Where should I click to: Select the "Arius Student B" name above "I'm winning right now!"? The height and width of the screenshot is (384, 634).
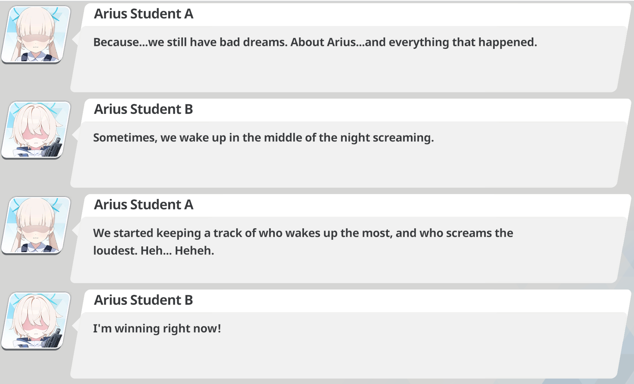144,300
